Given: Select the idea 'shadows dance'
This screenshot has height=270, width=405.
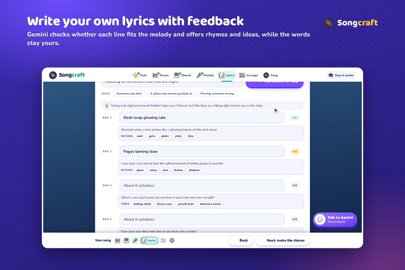Looking at the screenshot, I should click(x=210, y=204).
